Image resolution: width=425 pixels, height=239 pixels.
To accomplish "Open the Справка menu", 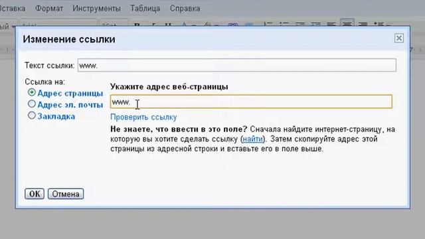I will click(x=185, y=9).
